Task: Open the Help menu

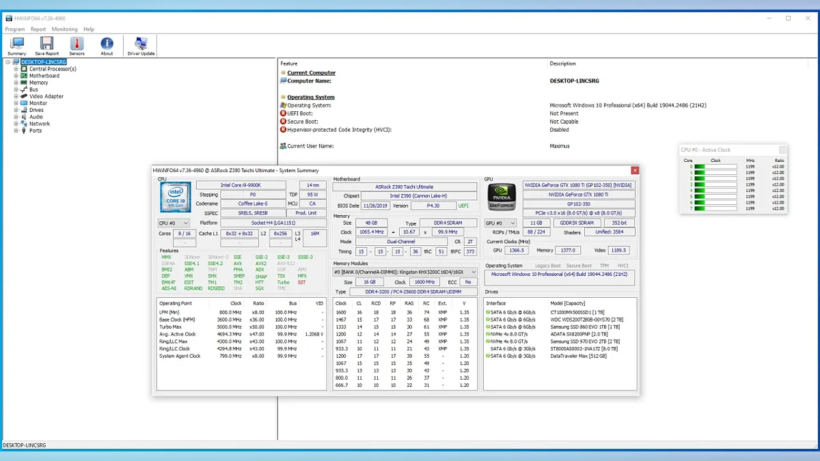Action: tap(89, 29)
